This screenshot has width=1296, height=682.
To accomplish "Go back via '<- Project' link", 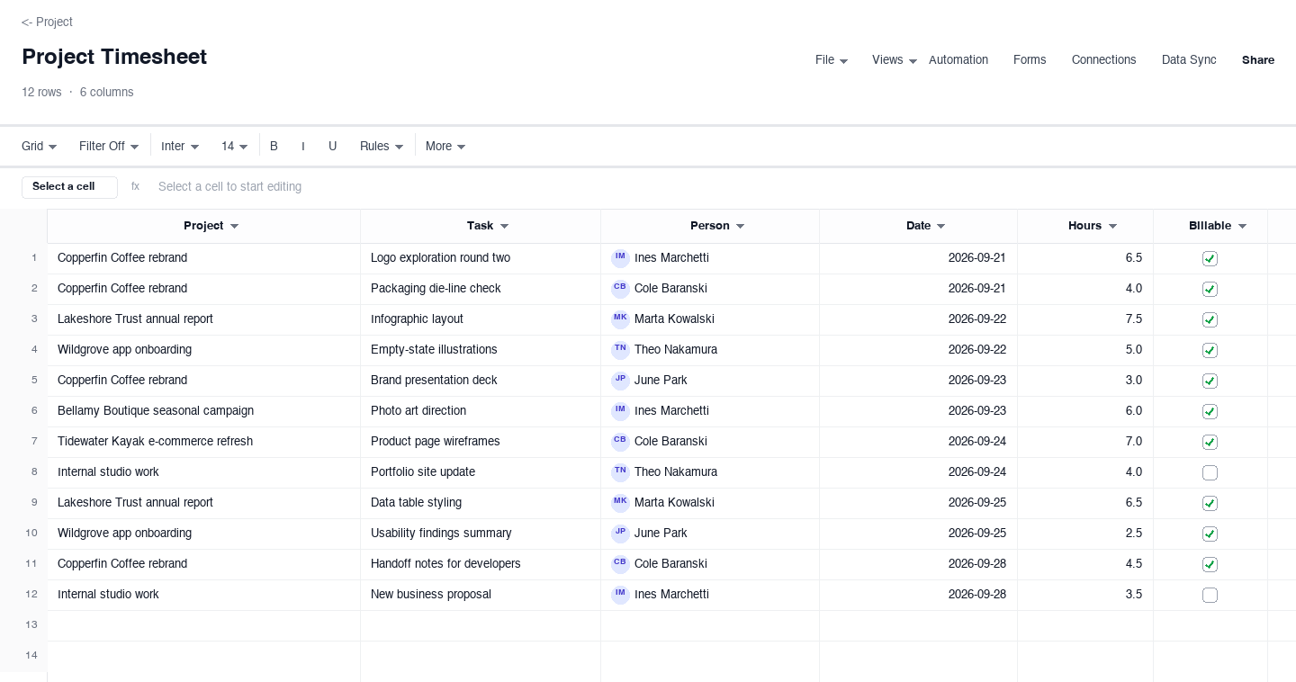I will (47, 22).
